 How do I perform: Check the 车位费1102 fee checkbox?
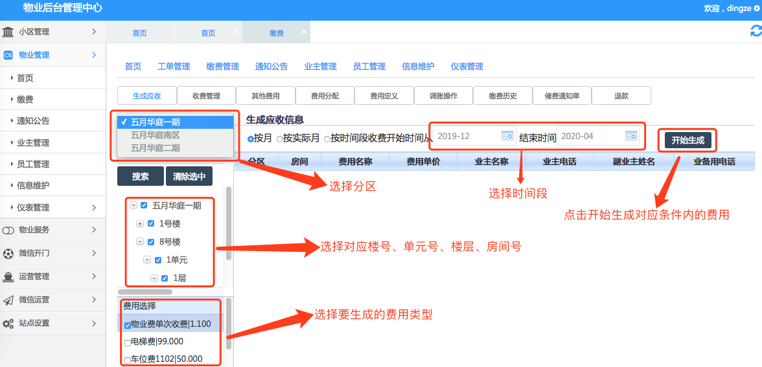(x=127, y=360)
